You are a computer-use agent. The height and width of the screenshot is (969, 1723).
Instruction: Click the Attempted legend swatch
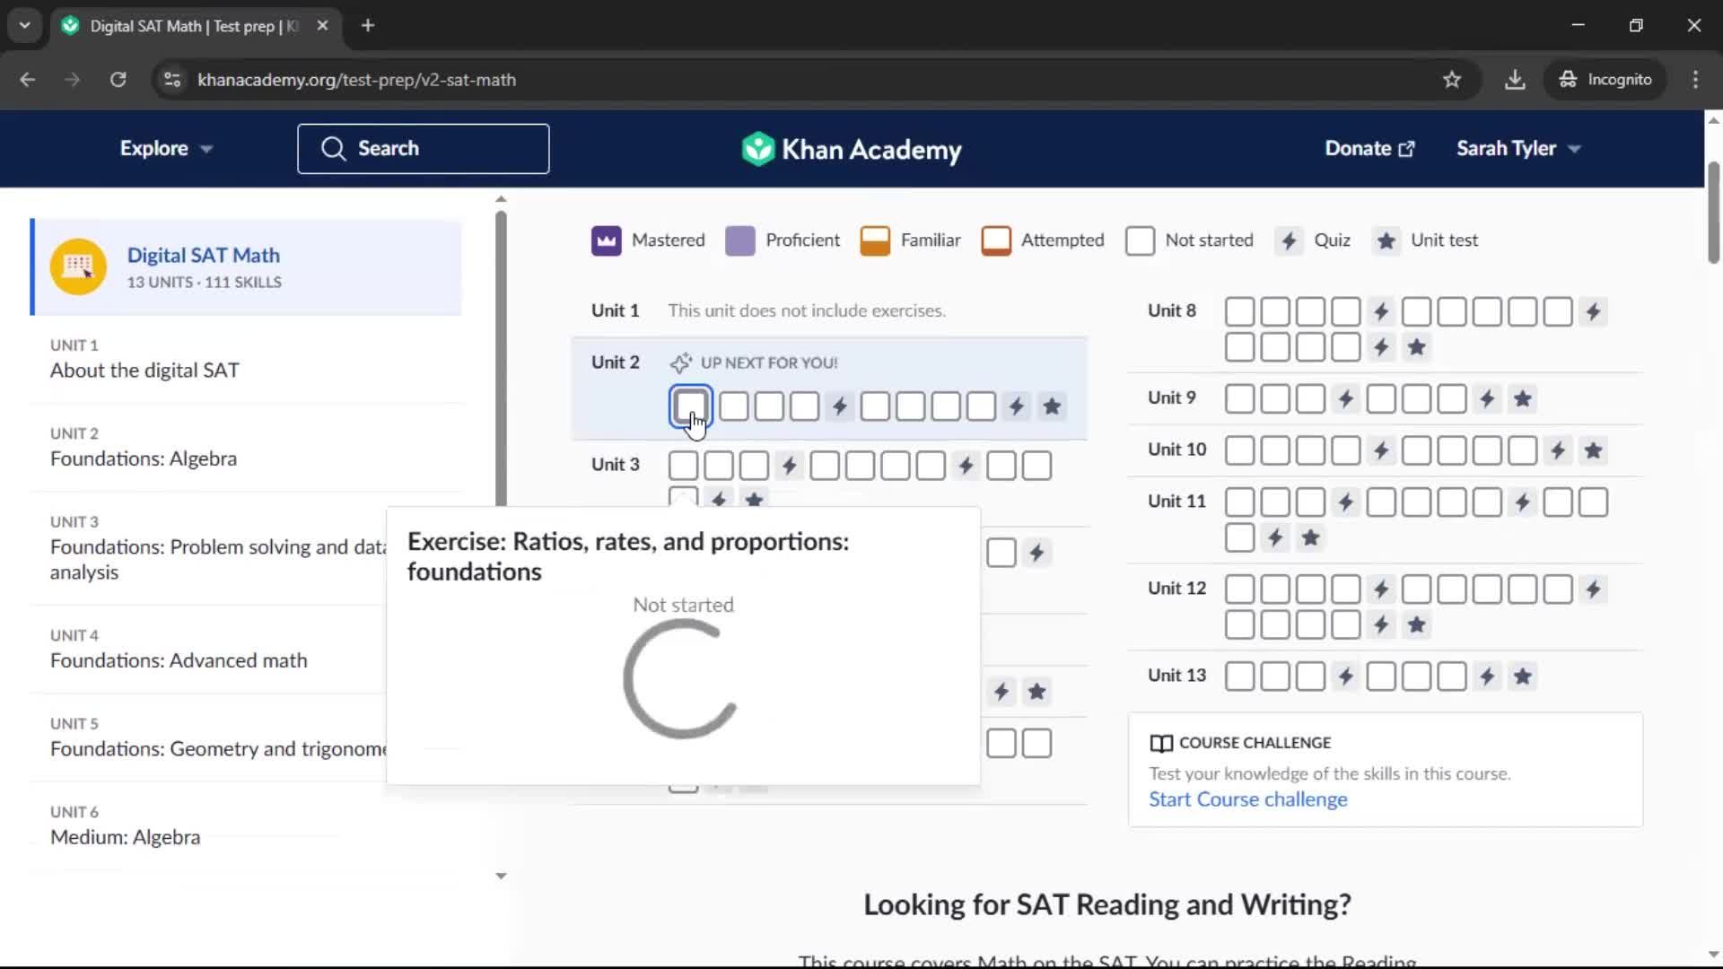point(995,240)
